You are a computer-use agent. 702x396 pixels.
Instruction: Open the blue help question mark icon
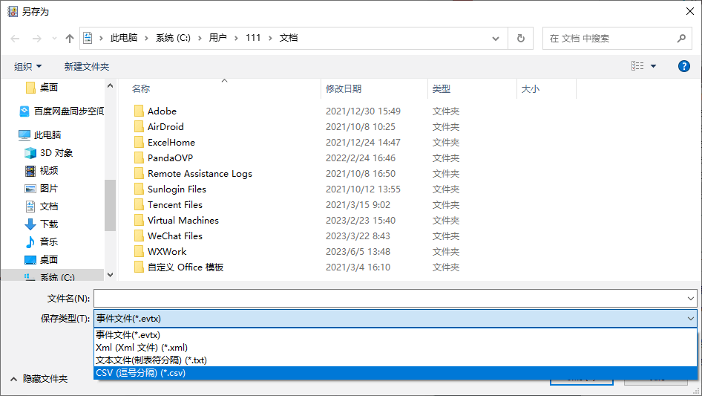684,66
